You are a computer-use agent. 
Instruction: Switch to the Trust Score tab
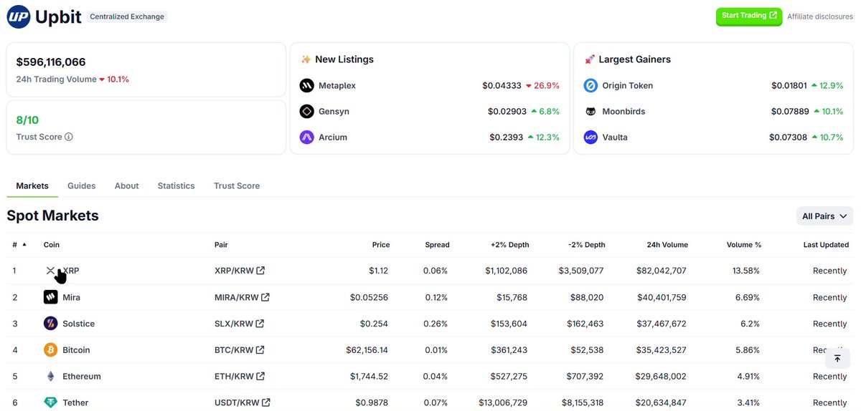(237, 185)
